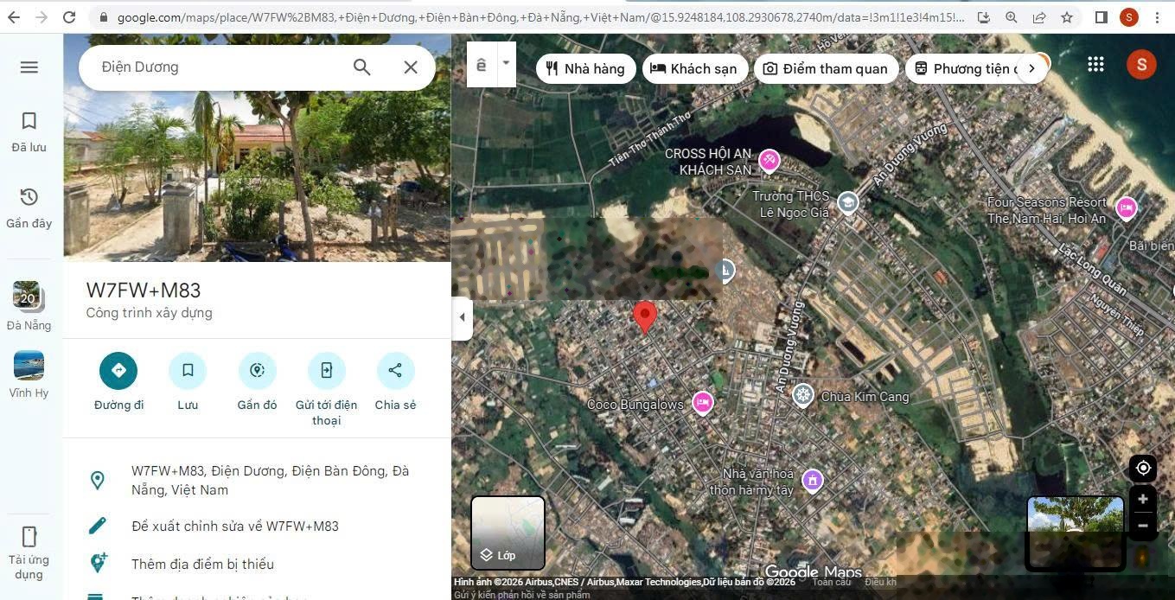This screenshot has width=1175, height=600.
Task: Search nearby with Gần đó
Action: (x=257, y=381)
